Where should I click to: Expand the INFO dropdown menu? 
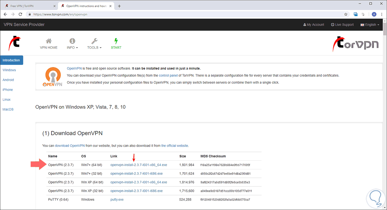(72, 47)
